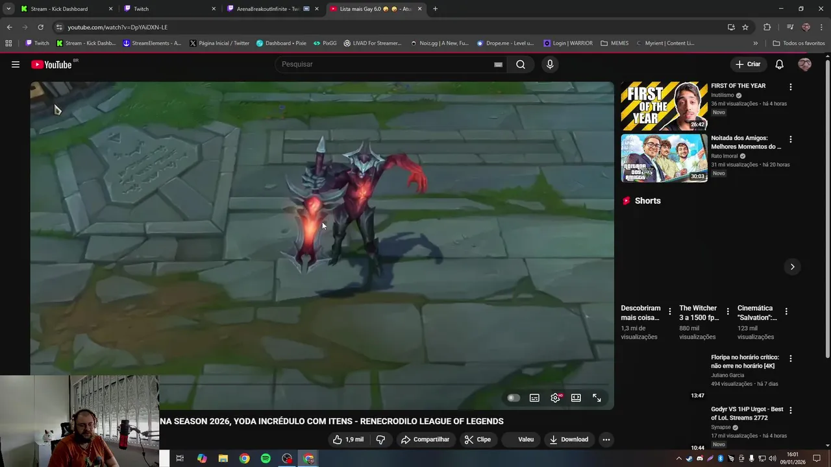Image resolution: width=831 pixels, height=467 pixels.
Task: Show hidden bookmarks overflow chevron
Action: point(755,43)
